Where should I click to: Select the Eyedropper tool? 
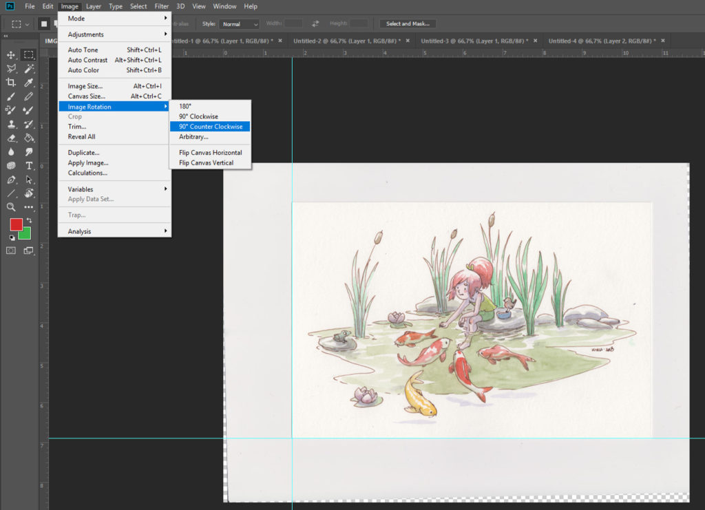click(29, 83)
